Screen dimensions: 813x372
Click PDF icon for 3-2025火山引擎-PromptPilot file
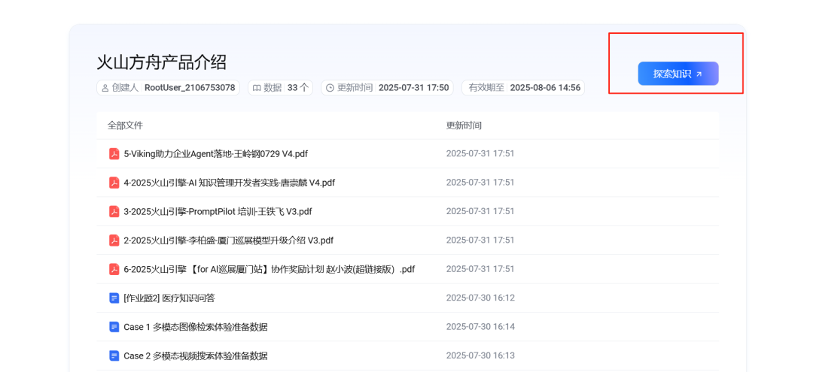[x=114, y=211]
